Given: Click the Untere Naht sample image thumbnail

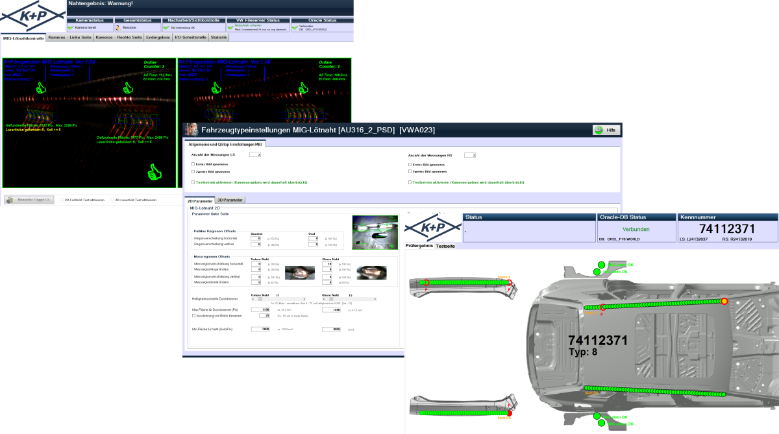Looking at the screenshot, I should (x=300, y=272).
